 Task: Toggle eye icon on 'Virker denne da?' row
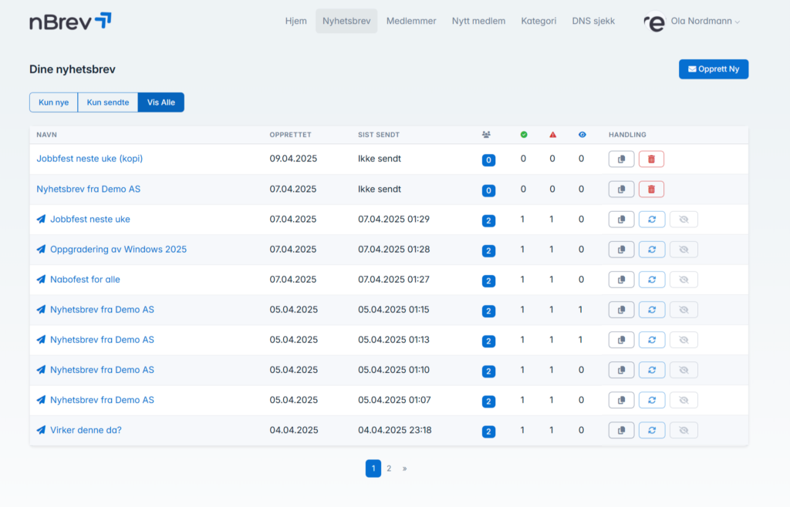point(683,431)
